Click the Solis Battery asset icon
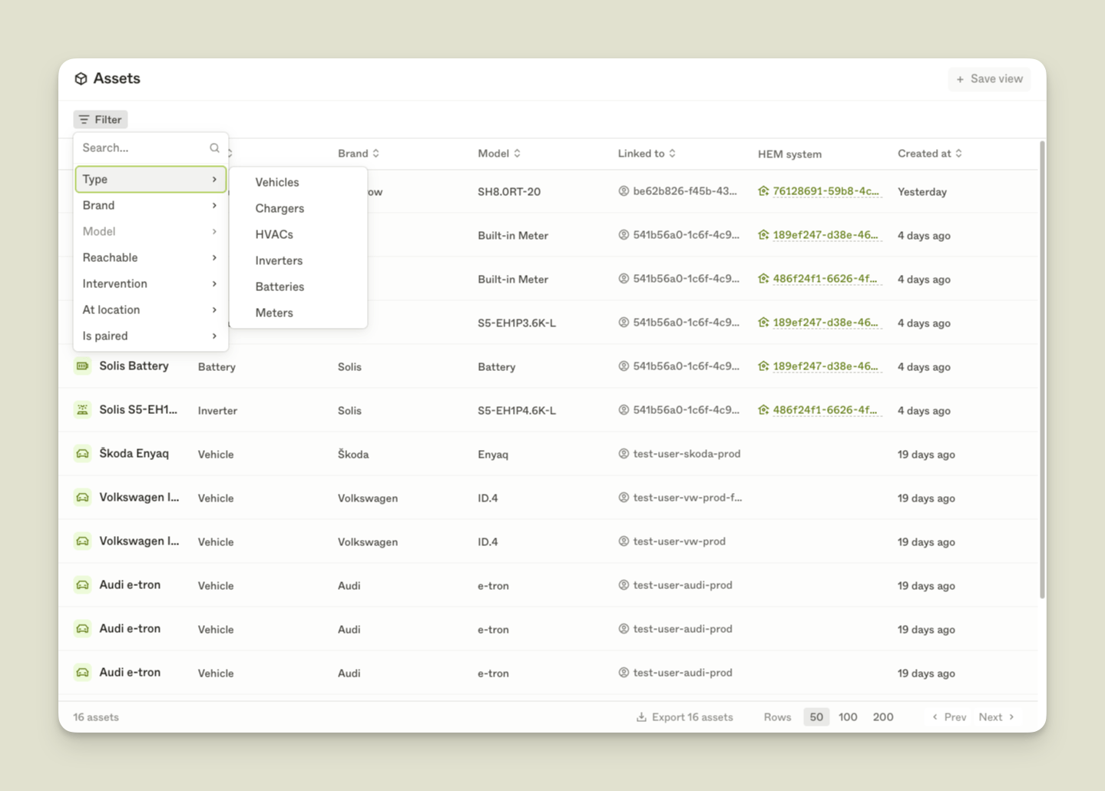1105x791 pixels. point(82,366)
